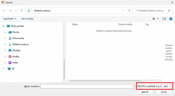Open the help button
The width and height of the screenshot is (175, 96).
point(171,19)
